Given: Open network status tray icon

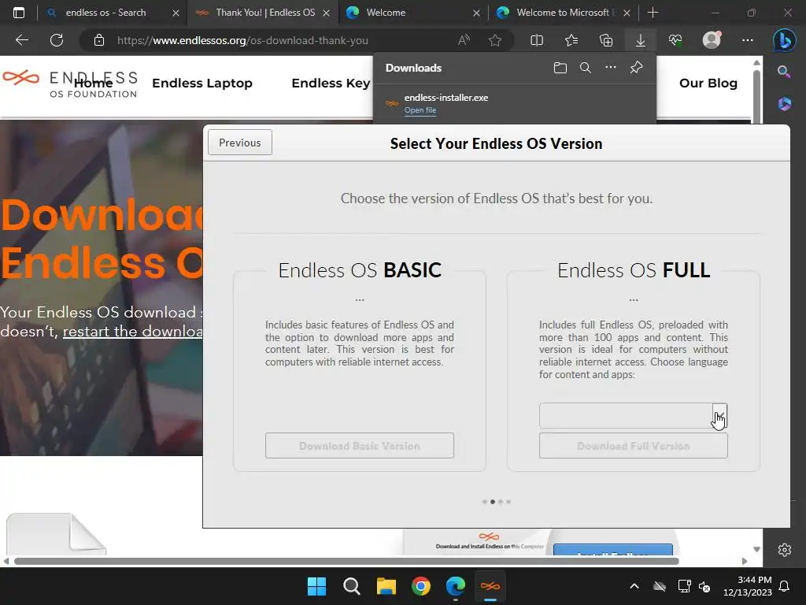Looking at the screenshot, I should (684, 586).
